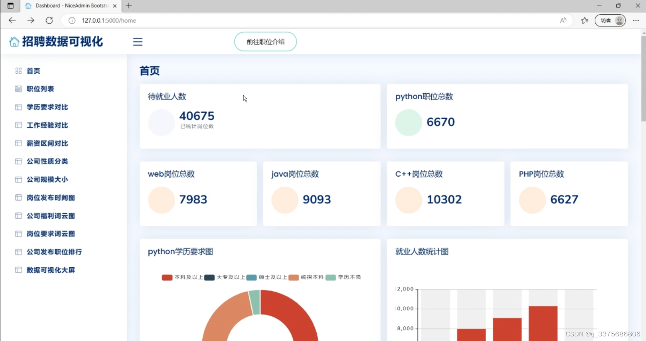The image size is (646, 341).
Task: Toggle the sidebar hamburger menu icon
Action: tap(137, 42)
